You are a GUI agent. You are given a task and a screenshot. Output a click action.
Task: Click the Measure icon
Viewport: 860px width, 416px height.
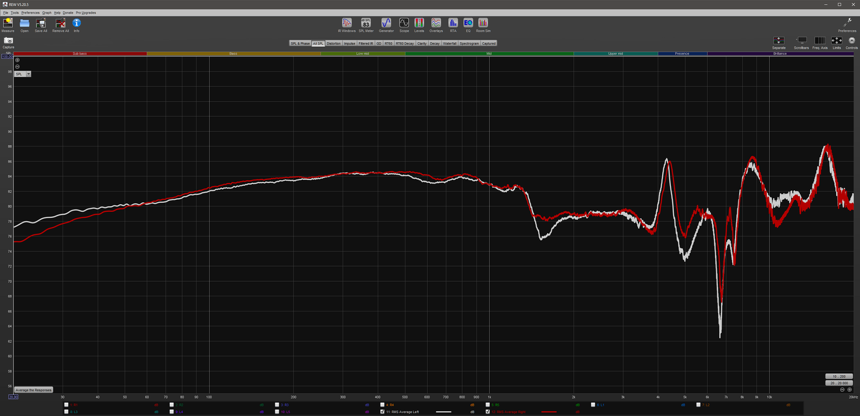click(x=8, y=23)
